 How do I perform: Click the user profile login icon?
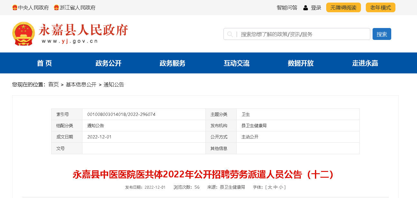tap(306, 7)
